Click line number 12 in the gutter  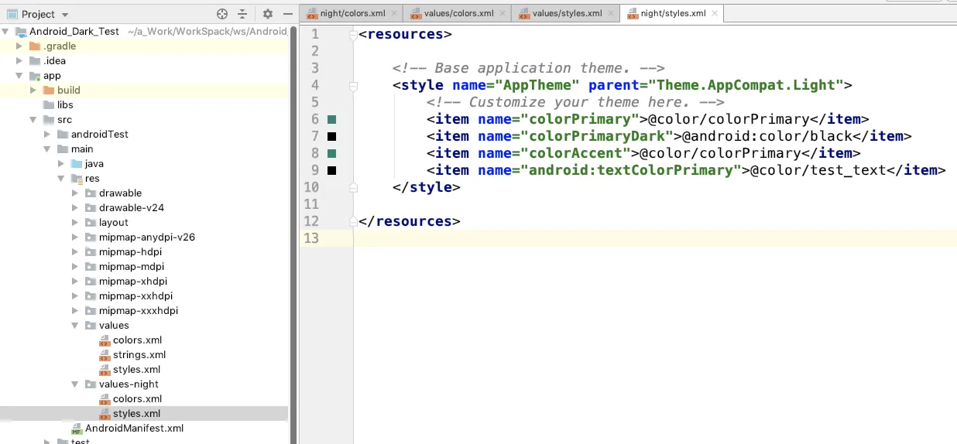[311, 221]
